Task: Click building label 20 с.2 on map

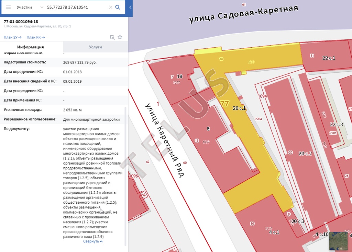Action: point(305,154)
